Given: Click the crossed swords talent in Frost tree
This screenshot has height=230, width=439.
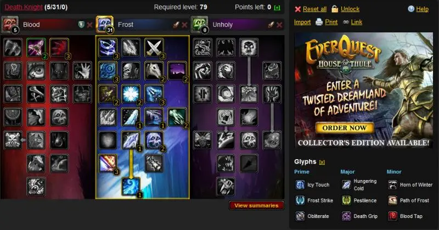Looking at the screenshot, I should point(154,47).
